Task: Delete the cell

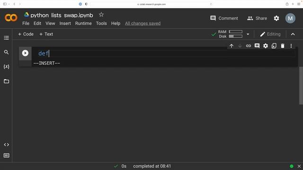Action: 283,46
